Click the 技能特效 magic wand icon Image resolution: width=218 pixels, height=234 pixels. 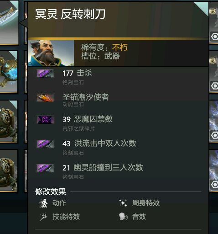click(43, 217)
